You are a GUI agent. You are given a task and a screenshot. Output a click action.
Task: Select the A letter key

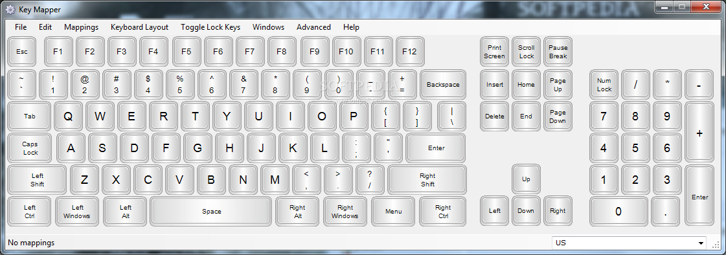(x=71, y=148)
